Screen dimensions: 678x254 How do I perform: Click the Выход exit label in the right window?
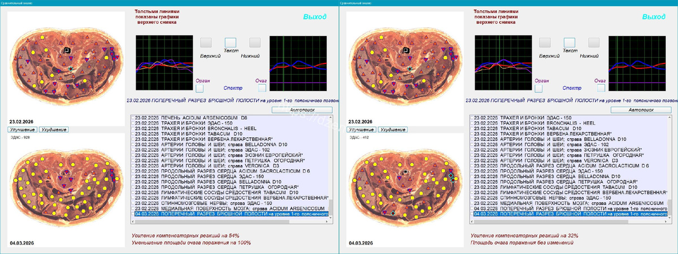click(654, 16)
